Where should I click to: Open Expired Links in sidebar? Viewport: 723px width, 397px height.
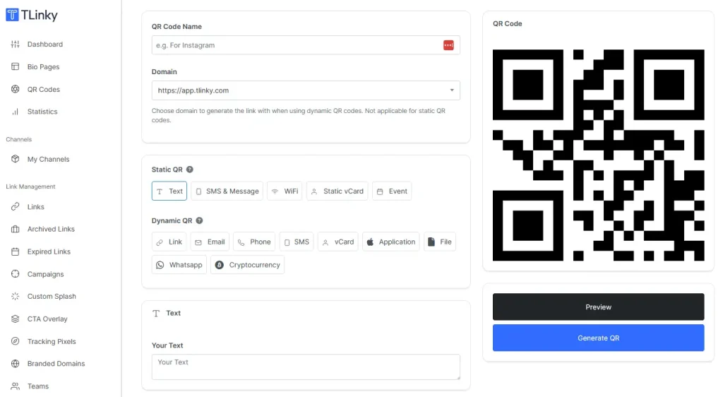pyautogui.click(x=49, y=251)
